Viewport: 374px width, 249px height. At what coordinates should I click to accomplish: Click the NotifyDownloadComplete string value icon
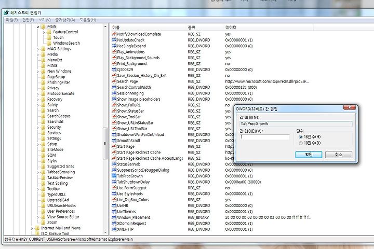point(114,34)
